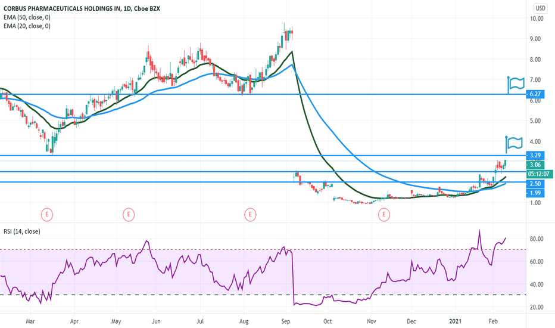This screenshot has width=555, height=328.
Task: Click the 6.27 price level label
Action: [x=535, y=94]
